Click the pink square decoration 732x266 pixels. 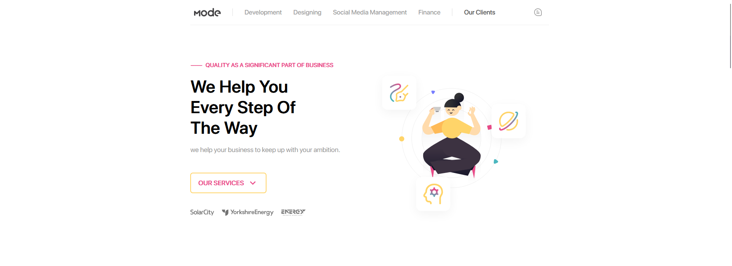coord(490,127)
